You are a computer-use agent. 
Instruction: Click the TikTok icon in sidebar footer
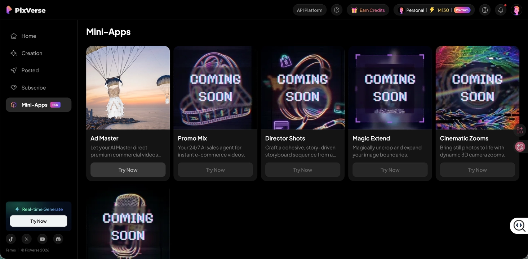[11, 239]
